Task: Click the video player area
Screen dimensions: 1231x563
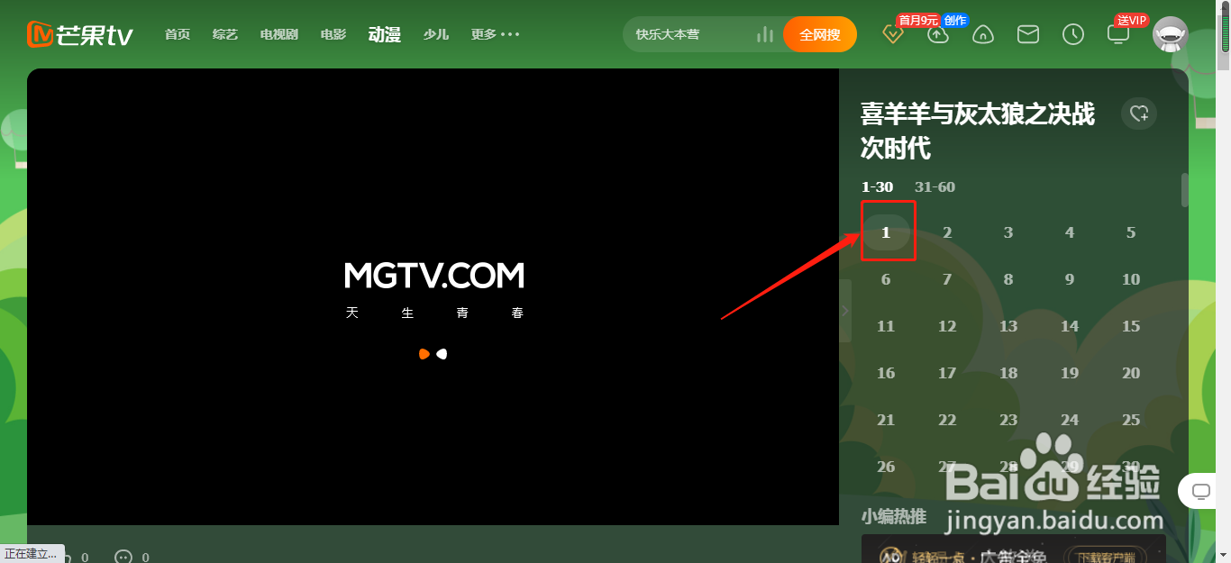Action: click(433, 296)
